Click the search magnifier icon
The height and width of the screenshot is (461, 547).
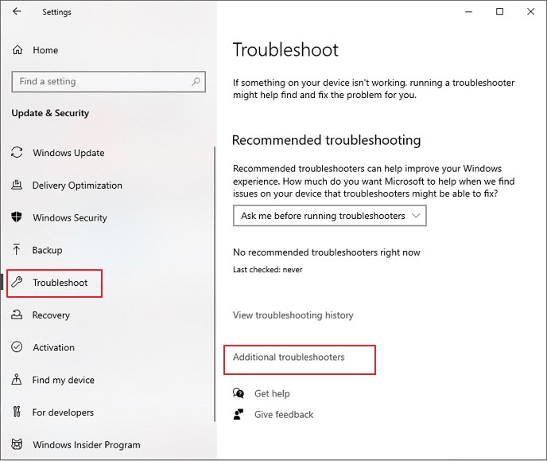coord(196,81)
